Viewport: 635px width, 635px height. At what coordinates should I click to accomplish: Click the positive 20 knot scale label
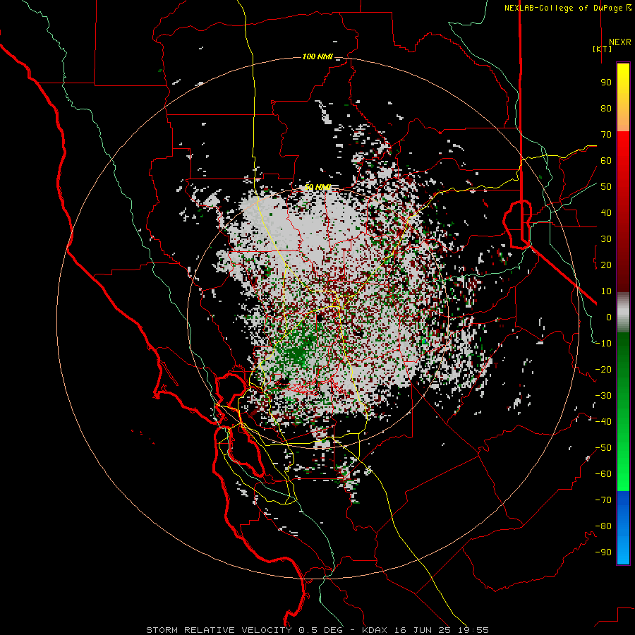(x=606, y=265)
